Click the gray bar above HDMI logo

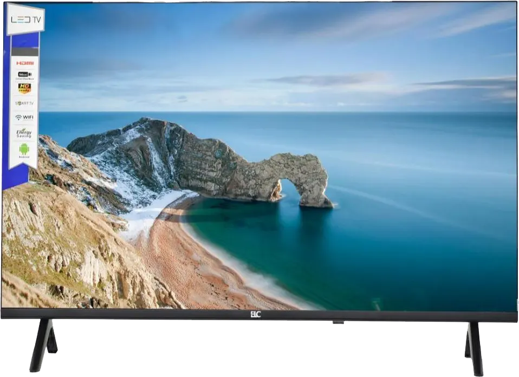(25, 52)
